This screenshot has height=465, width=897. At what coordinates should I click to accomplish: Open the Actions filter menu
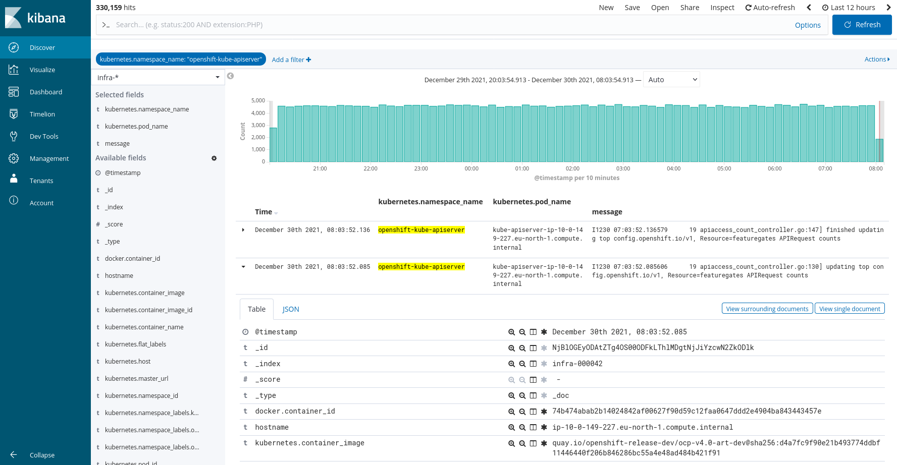tap(877, 60)
